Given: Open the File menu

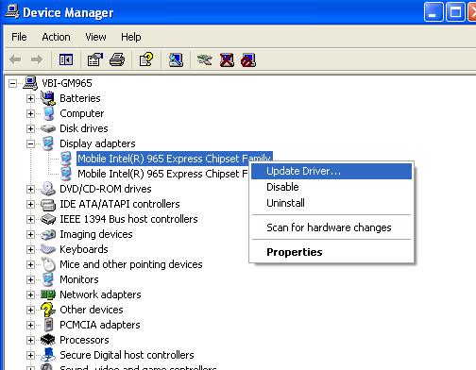Looking at the screenshot, I should coord(19,37).
